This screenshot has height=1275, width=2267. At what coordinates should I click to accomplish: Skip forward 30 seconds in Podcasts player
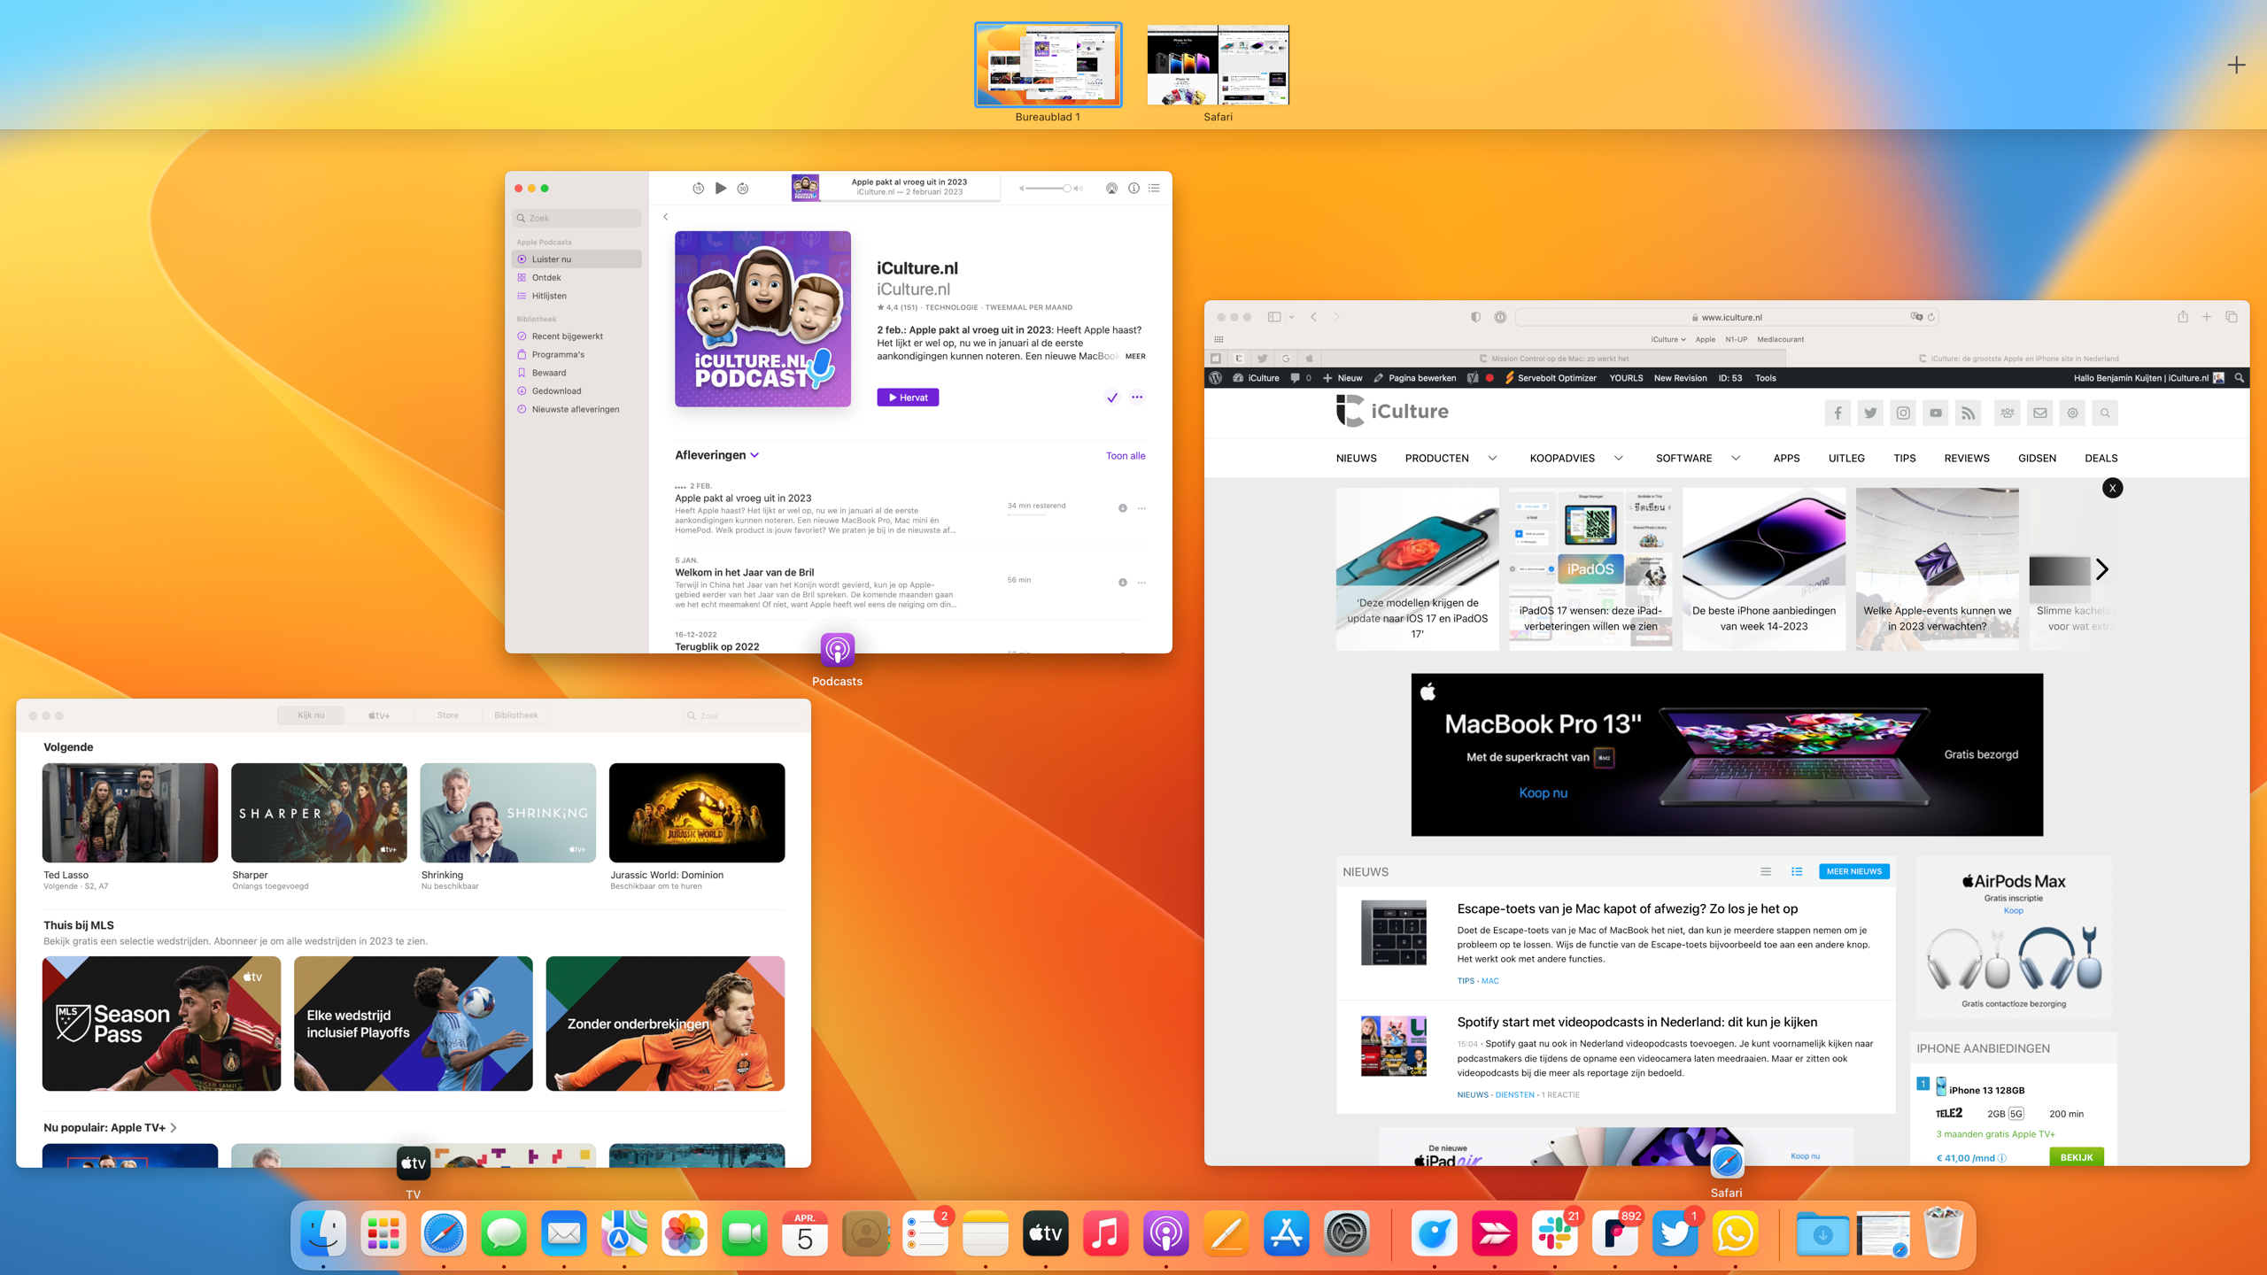(743, 188)
